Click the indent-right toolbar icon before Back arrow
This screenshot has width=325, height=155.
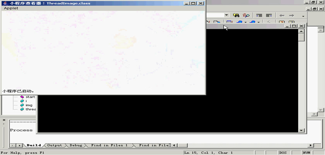click(269, 15)
